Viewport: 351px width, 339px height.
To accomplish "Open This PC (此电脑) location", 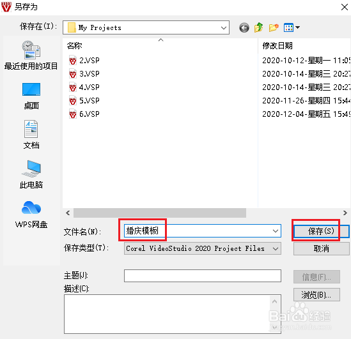I will 31,174.
